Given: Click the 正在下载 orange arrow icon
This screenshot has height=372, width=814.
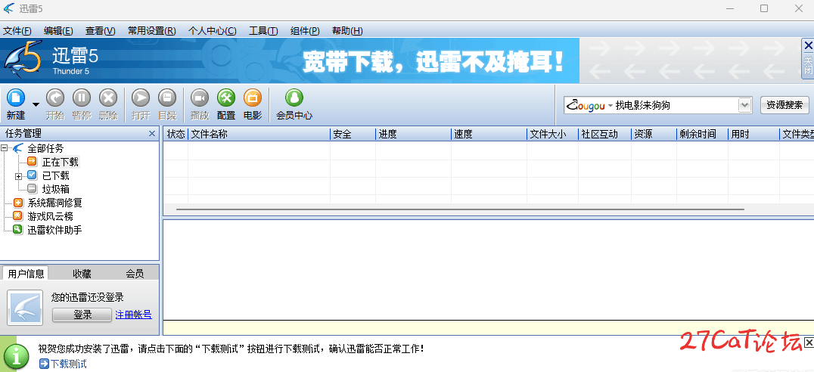Looking at the screenshot, I should click(x=33, y=161).
